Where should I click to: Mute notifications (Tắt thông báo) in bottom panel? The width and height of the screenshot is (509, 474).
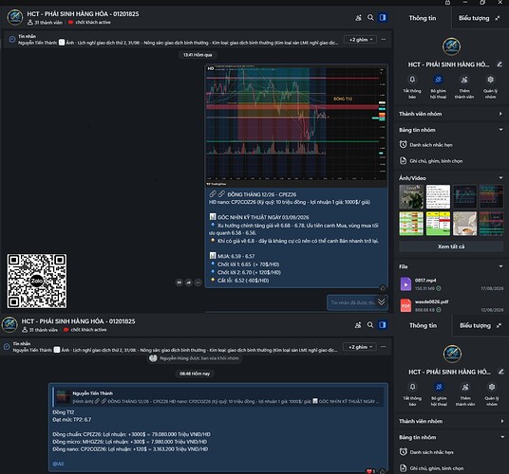pyautogui.click(x=412, y=387)
